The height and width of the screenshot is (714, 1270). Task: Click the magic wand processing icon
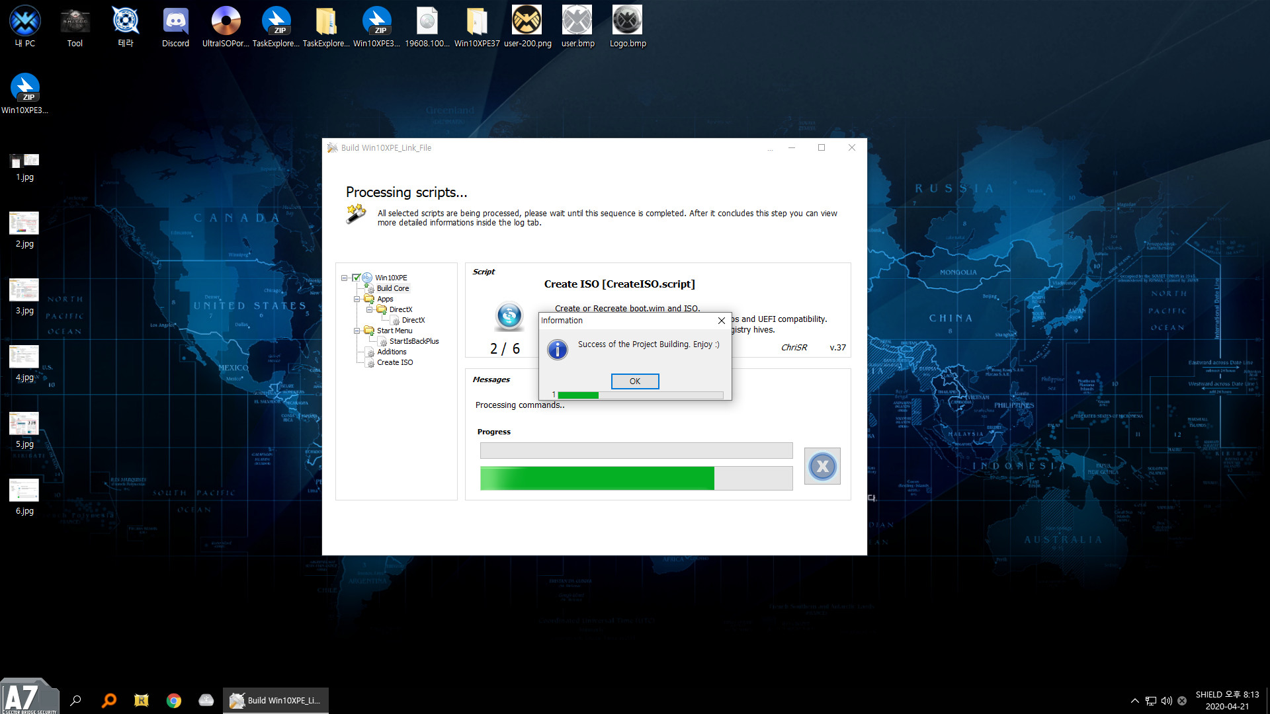coord(356,214)
